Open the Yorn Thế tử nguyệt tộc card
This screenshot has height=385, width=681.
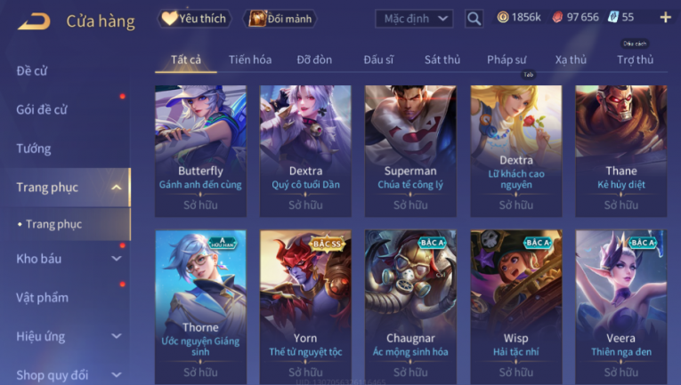[305, 307]
